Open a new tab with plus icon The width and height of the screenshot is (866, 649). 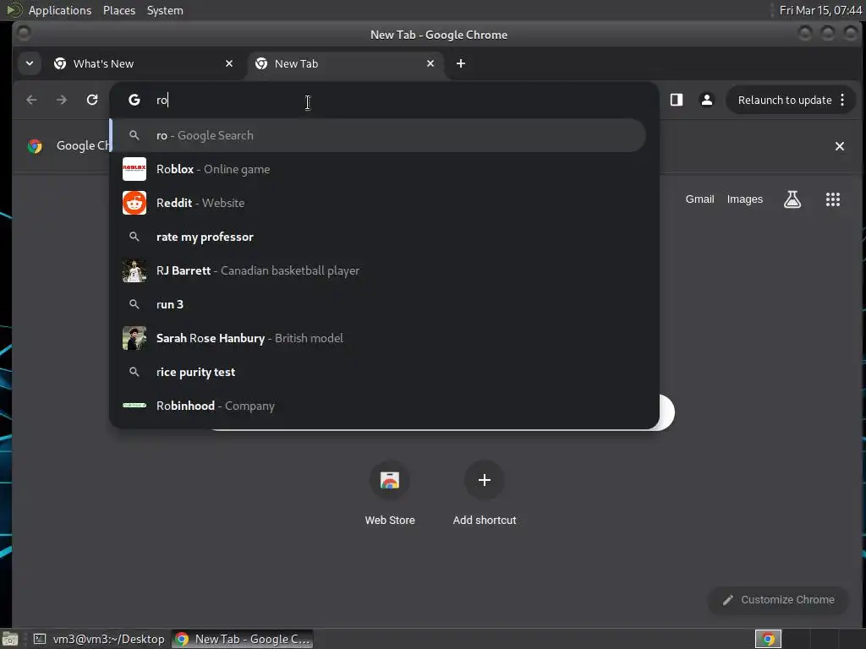click(461, 63)
